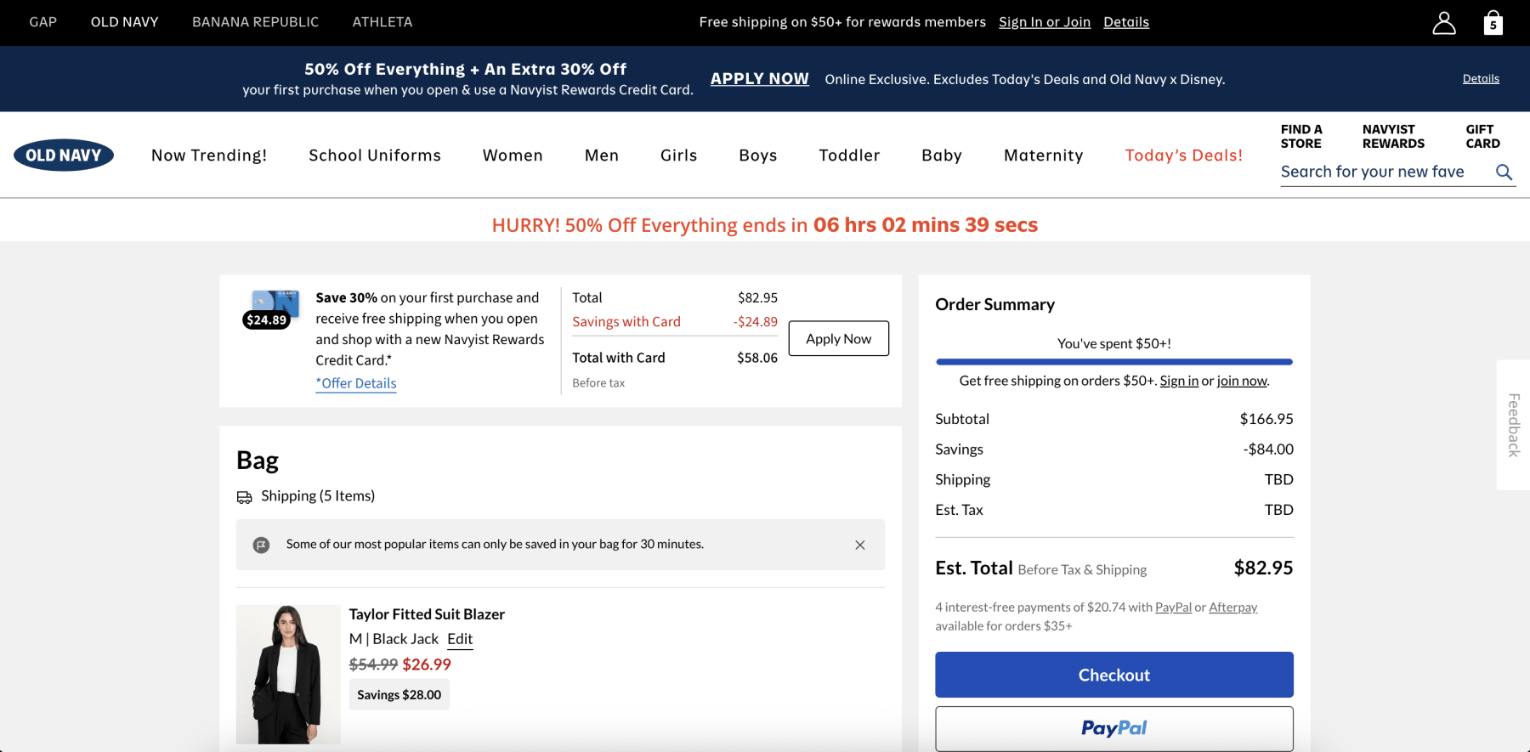Click the join now link in Order Summary
Viewport: 1530px width, 752px height.
coord(1242,382)
